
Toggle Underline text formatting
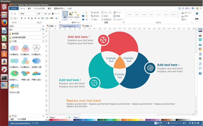tap(29, 18)
